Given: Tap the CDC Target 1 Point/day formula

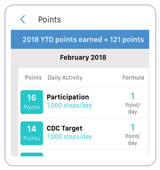Looking at the screenshot, I should click(x=132, y=134).
